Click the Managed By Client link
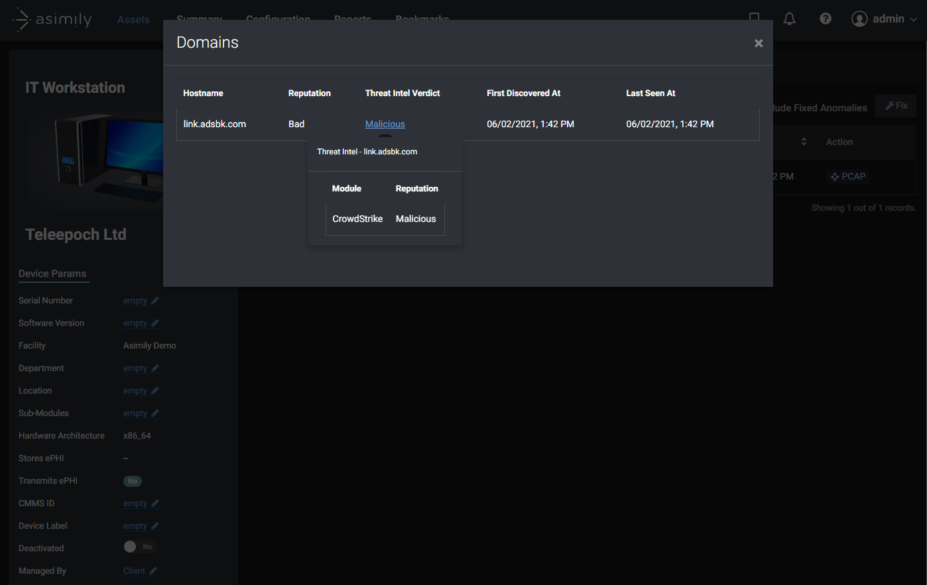Screen dimensions: 927x585 pyautogui.click(x=134, y=571)
